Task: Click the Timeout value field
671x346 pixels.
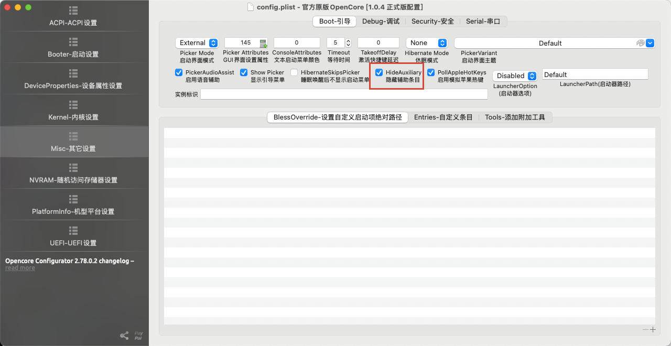Action: tap(335, 43)
